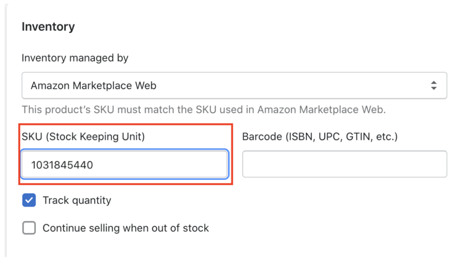The image size is (460, 268).
Task: Click the blue checked Track quantity box
Action: [29, 200]
